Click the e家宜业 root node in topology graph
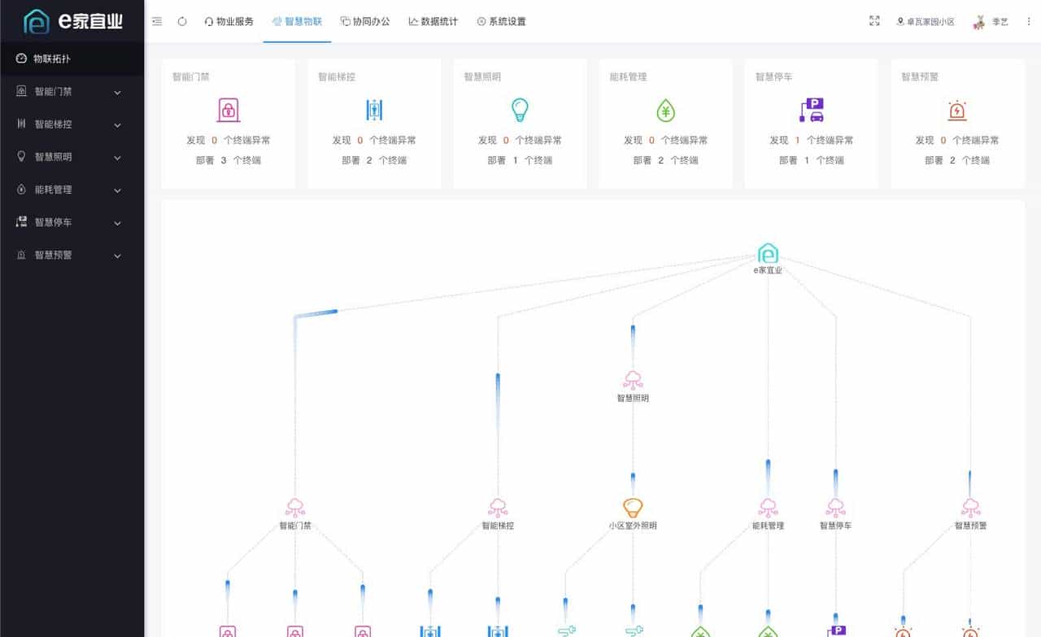 (x=768, y=254)
